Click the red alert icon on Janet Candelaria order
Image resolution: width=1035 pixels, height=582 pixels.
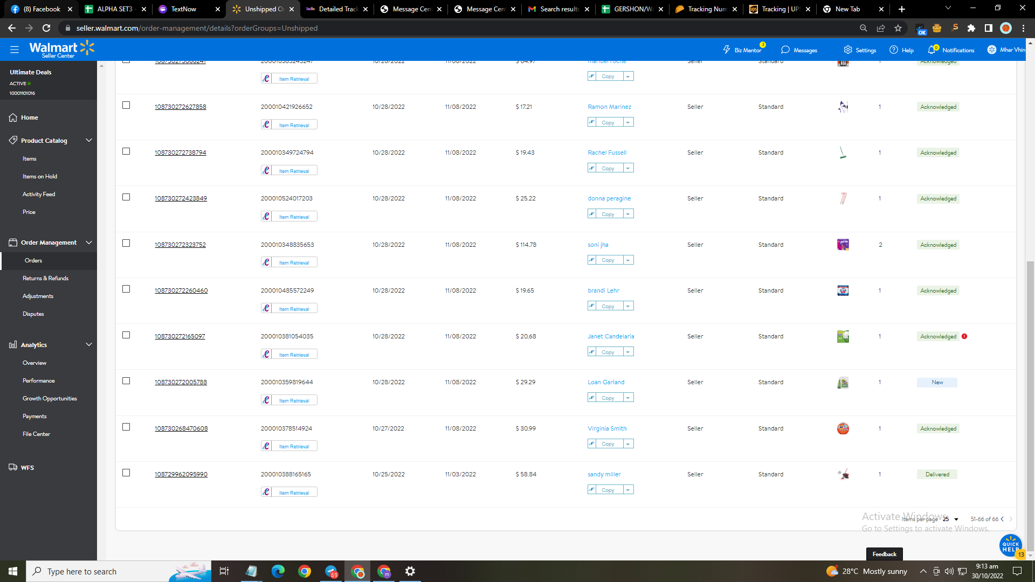click(x=964, y=336)
